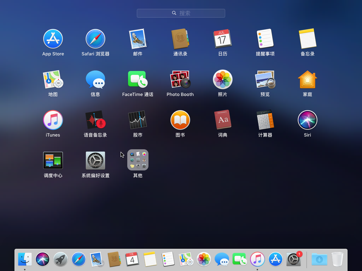362x271 pixels.
Task: Open Calendar in the Dock
Action: click(132, 259)
